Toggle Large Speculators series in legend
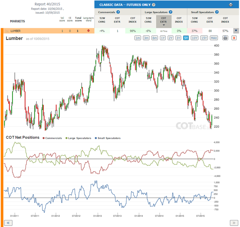The image size is (240, 227). pos(78,138)
